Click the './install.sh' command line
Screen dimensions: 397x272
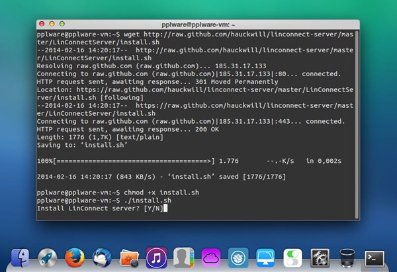tap(104, 201)
